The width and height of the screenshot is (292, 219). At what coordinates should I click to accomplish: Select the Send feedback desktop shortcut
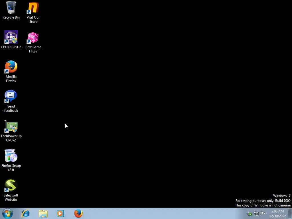coord(11,101)
